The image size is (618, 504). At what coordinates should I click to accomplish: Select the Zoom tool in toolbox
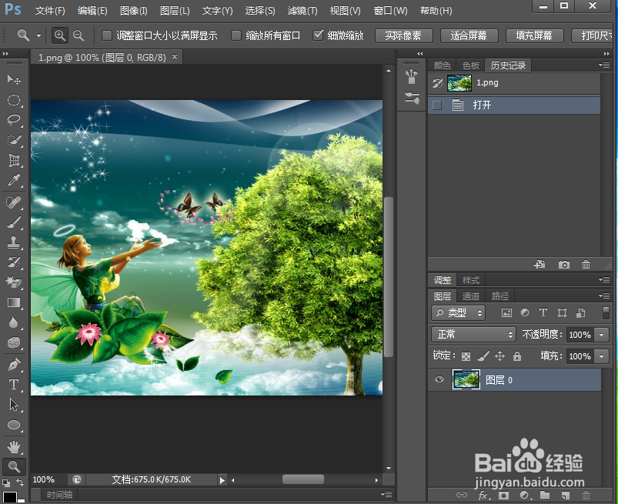[x=14, y=467]
